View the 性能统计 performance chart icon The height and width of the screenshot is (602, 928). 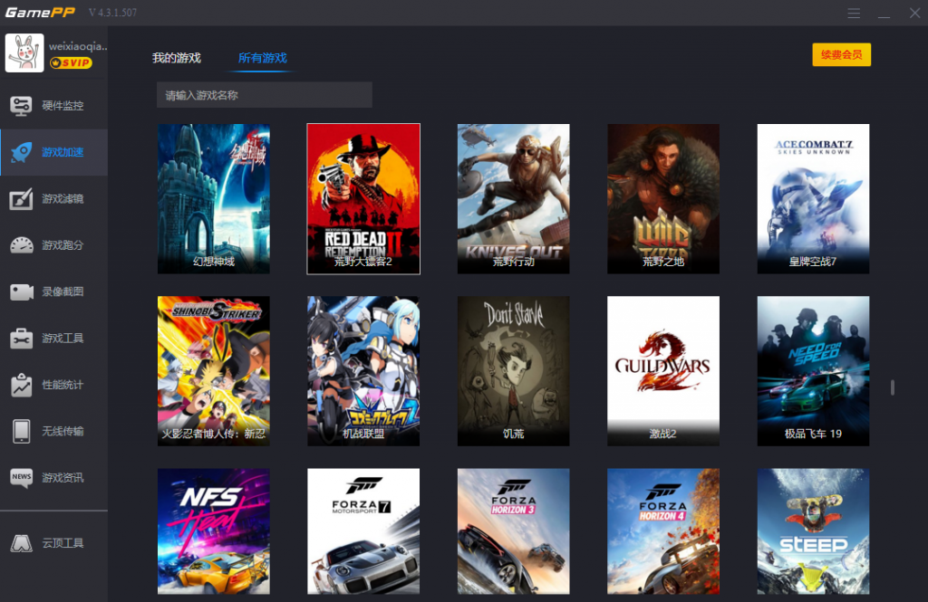(x=22, y=385)
